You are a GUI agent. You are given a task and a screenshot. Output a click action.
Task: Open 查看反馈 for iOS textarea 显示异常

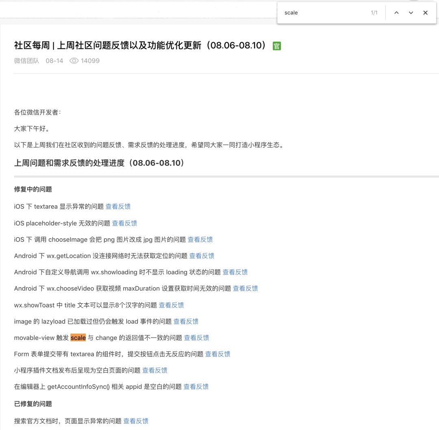click(118, 206)
